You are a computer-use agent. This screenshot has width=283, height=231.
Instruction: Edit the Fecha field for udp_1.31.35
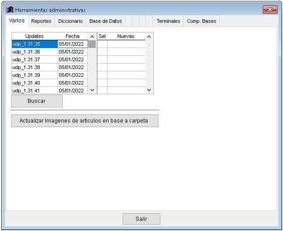pos(72,44)
